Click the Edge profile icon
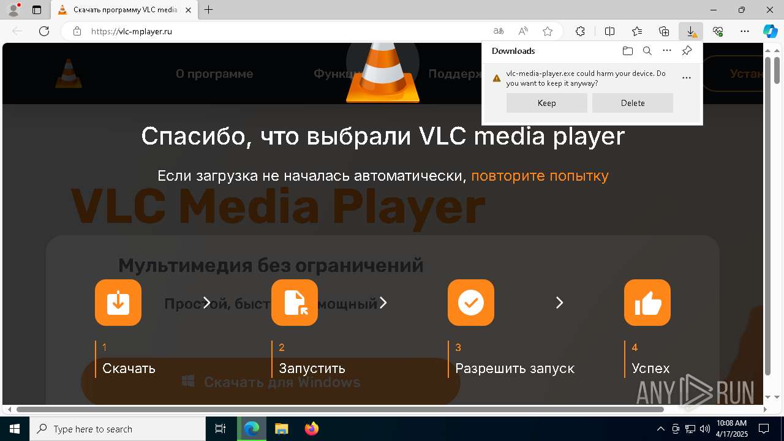Image resolution: width=784 pixels, height=441 pixels. tap(13, 10)
